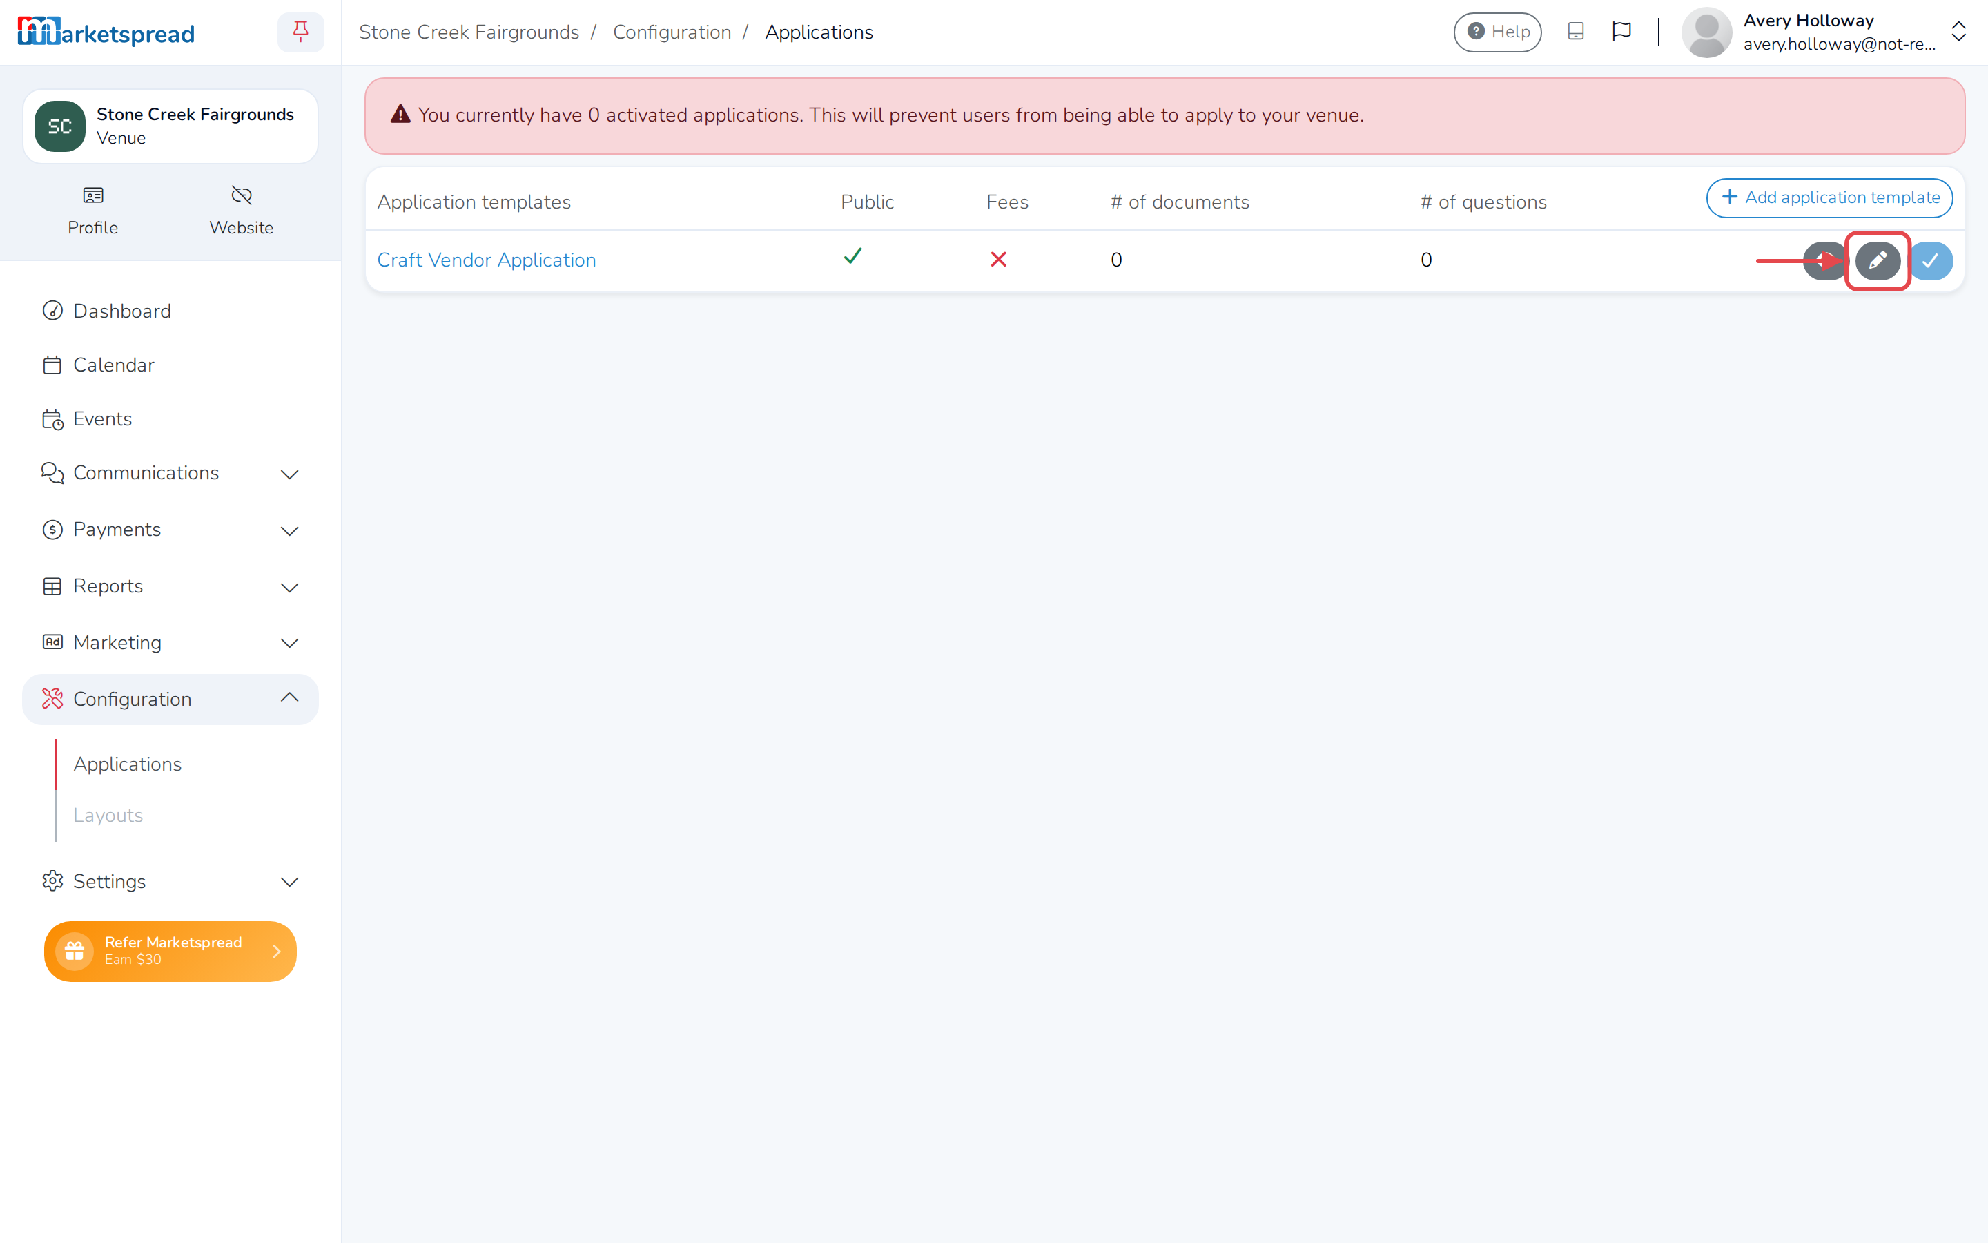Expand the Communications menu
This screenshot has height=1243, width=1988.
pos(170,474)
